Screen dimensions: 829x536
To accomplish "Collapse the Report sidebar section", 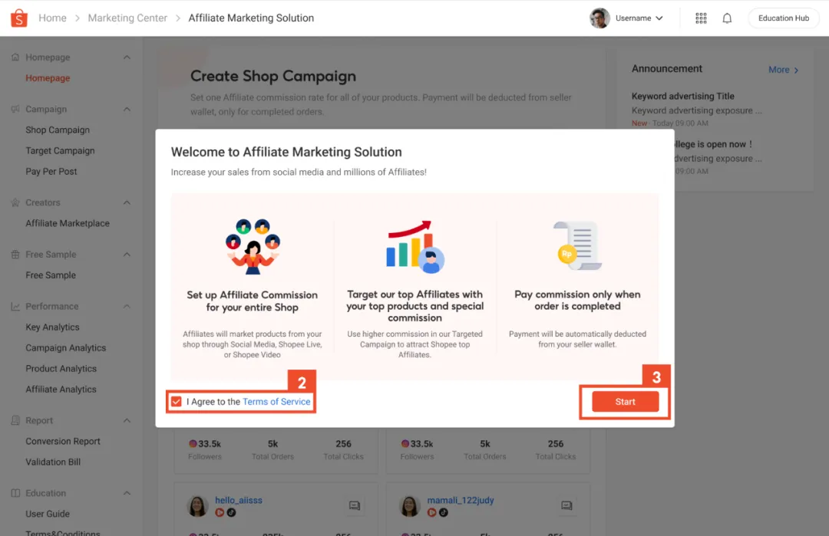I will pyautogui.click(x=127, y=420).
